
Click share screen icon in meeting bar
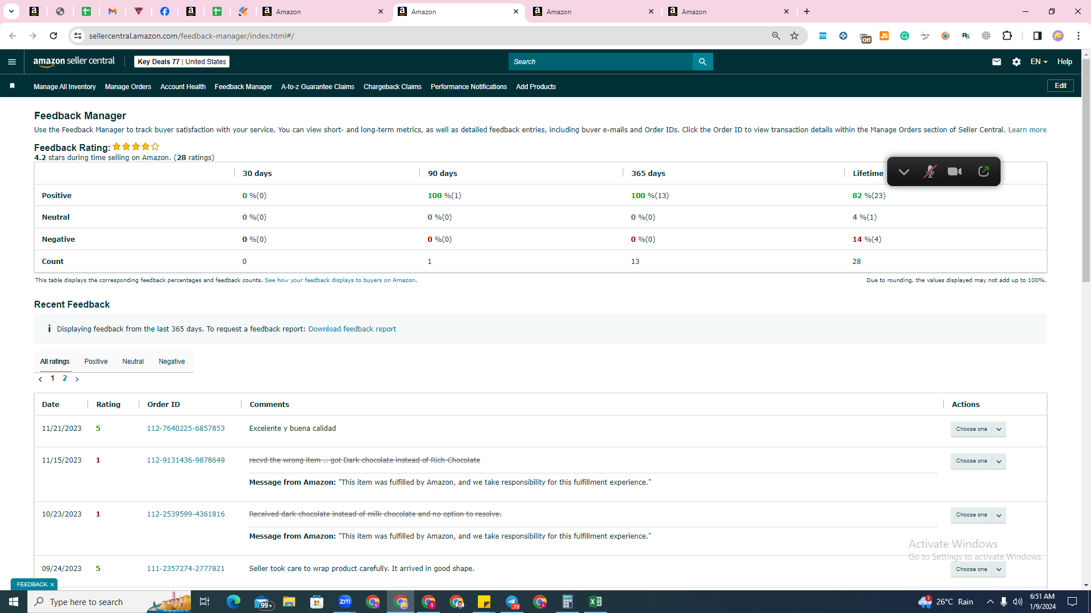984,171
